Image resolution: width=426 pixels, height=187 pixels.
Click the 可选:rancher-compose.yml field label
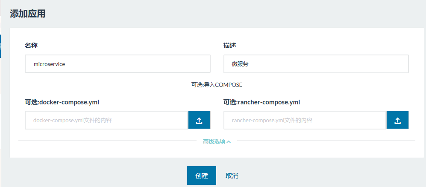pyautogui.click(x=261, y=102)
